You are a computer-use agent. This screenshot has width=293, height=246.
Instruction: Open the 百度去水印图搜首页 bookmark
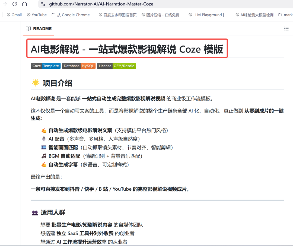[x=117, y=15]
